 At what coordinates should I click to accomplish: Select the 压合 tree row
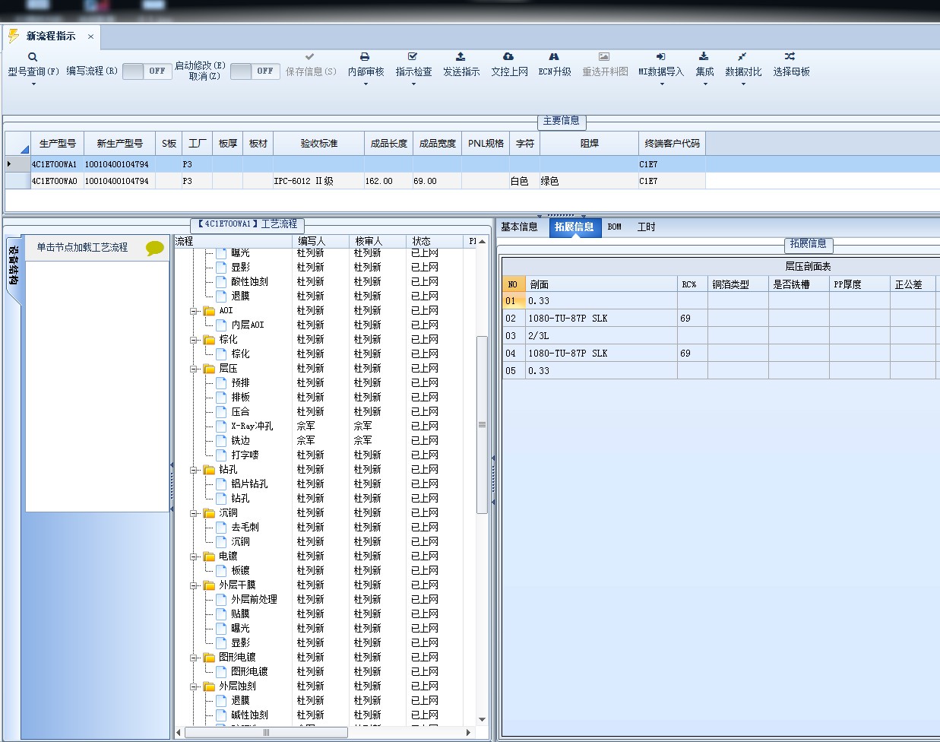(x=240, y=412)
